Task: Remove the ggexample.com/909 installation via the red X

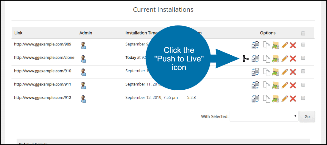Action: (x=293, y=45)
